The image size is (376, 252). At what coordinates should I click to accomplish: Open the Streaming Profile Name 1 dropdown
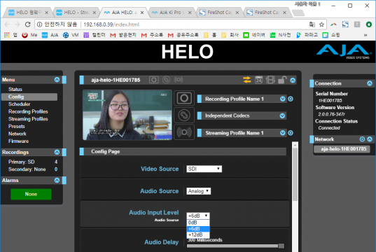[282, 133]
